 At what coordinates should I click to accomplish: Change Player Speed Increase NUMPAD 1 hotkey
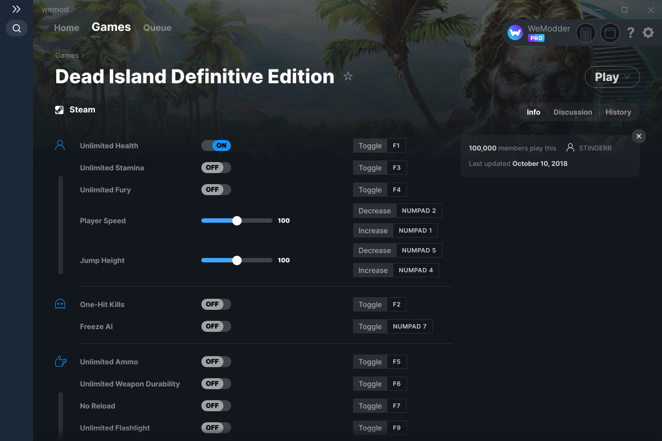[x=415, y=230]
